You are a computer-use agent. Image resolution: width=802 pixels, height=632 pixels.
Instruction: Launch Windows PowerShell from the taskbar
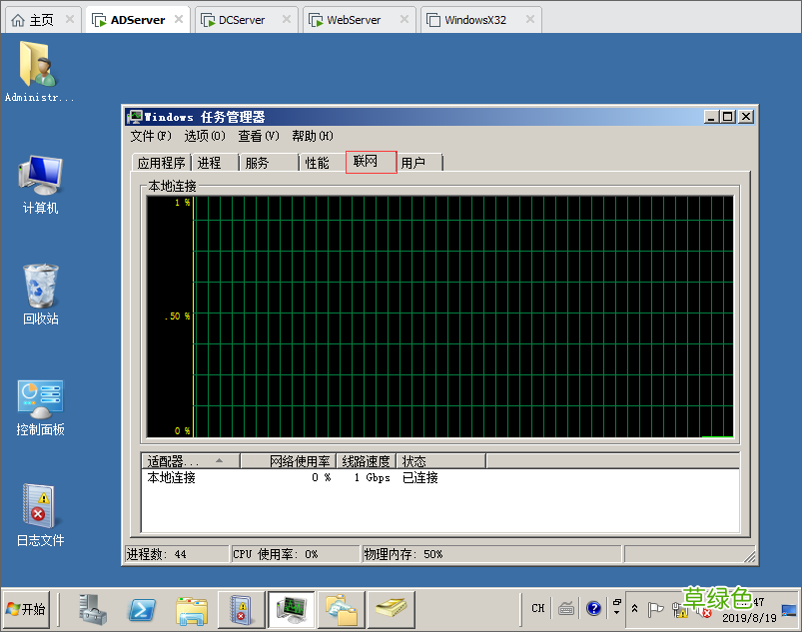tap(141, 610)
